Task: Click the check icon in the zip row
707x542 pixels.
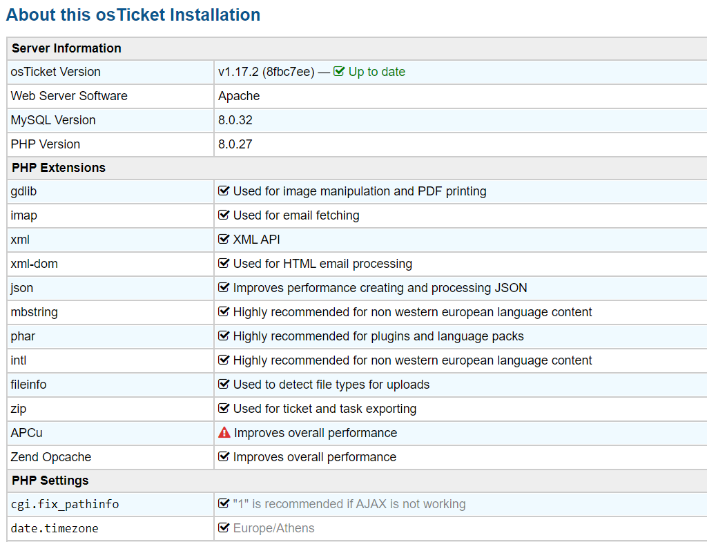Action: point(224,409)
